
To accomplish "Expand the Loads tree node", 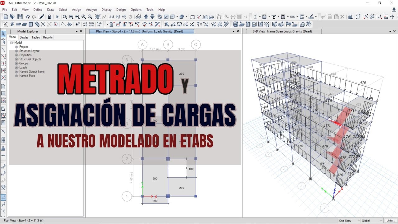I will (x=16, y=68).
